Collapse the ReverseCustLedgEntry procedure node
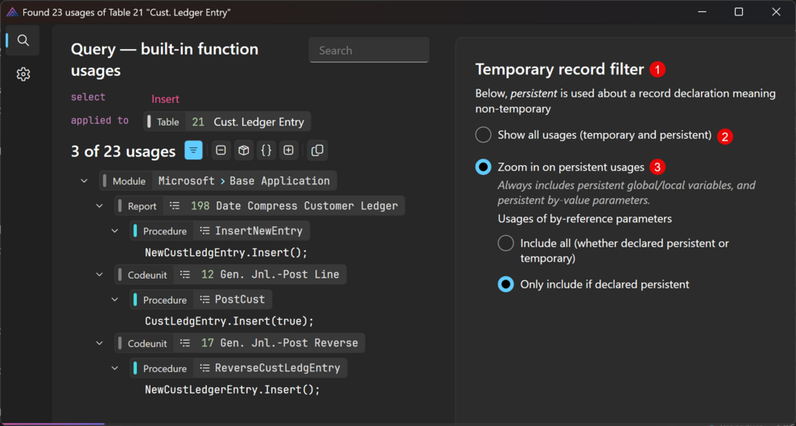 [x=115, y=368]
